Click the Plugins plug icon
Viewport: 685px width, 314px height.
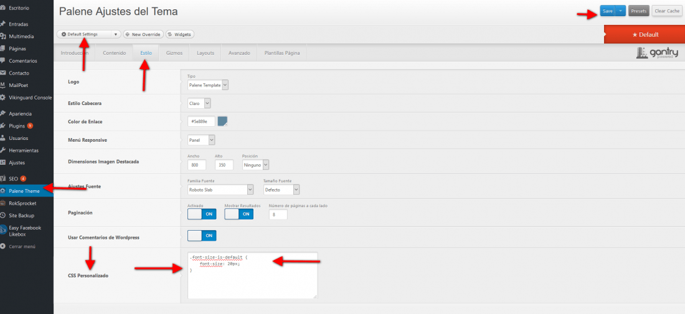point(3,126)
